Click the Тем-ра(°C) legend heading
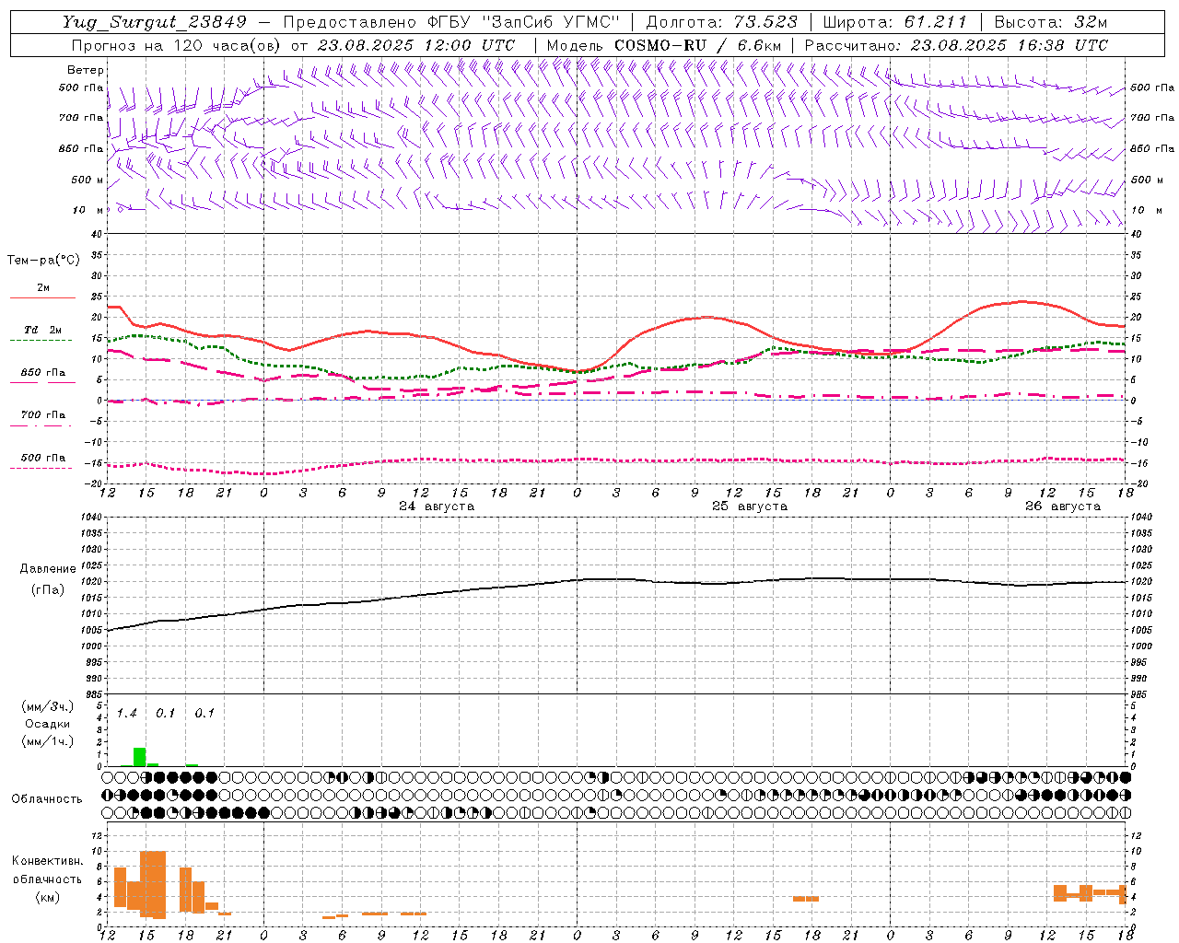 [x=43, y=261]
